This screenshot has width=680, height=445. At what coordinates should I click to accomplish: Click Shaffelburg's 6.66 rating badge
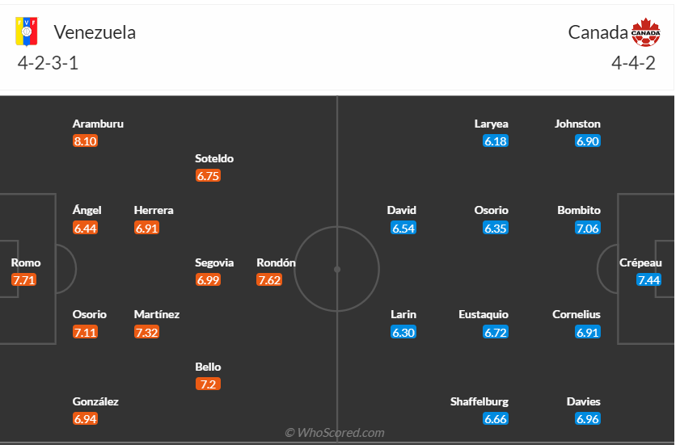tap(496, 418)
